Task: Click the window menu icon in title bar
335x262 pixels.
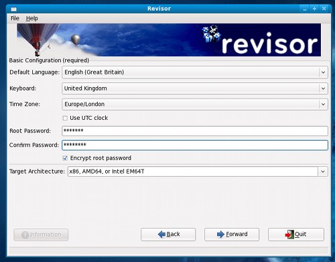Action: point(14,9)
